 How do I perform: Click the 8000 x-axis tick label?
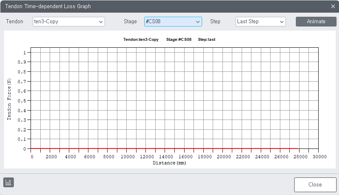click(x=109, y=157)
